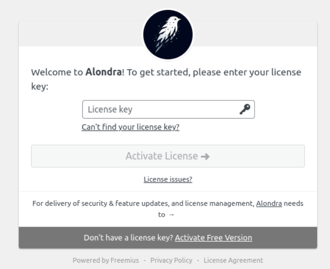Focus the License key input field
The image size is (330, 269).
coord(168,109)
